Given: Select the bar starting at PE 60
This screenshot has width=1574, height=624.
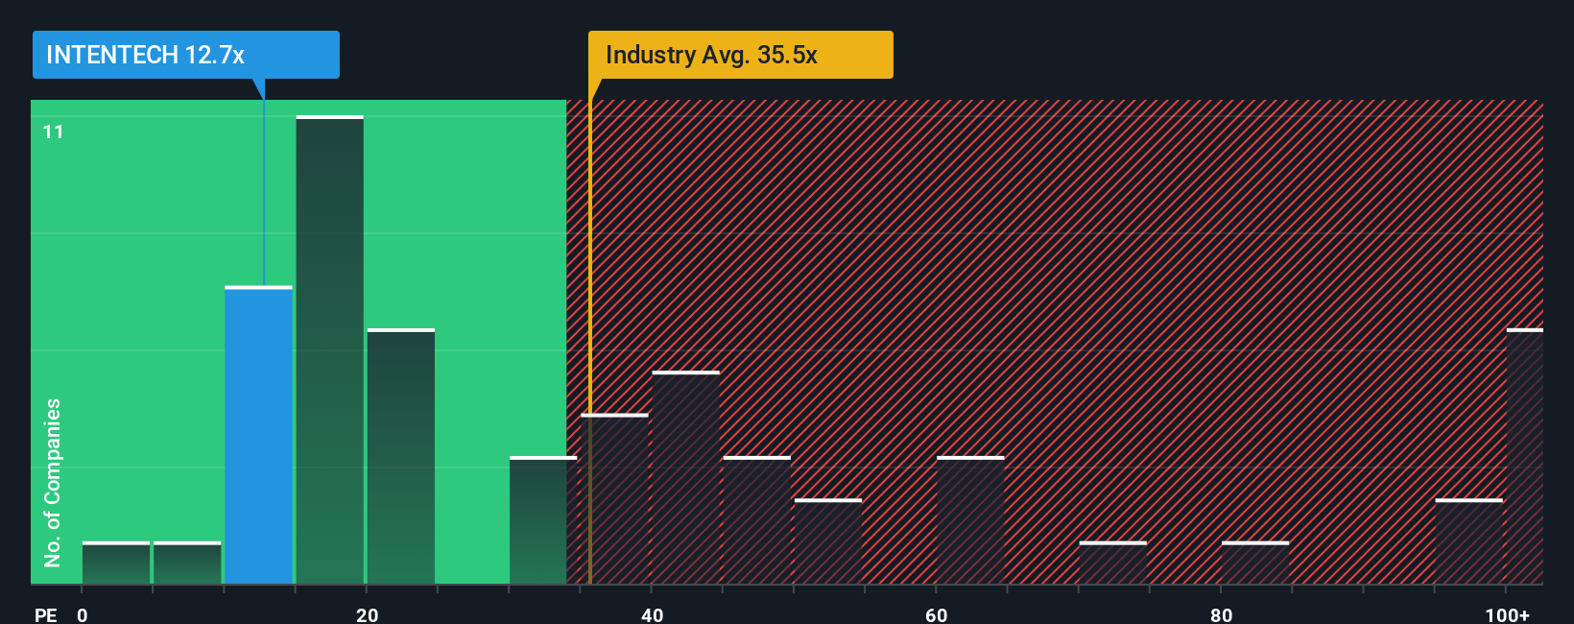Looking at the screenshot, I should click(x=970, y=520).
